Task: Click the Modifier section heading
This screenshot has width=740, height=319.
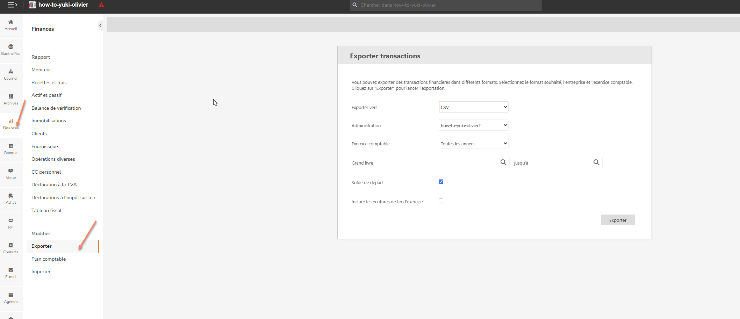Action: pyautogui.click(x=41, y=233)
